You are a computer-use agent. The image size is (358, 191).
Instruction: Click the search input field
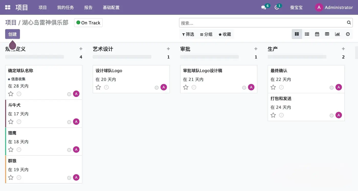click(256, 23)
